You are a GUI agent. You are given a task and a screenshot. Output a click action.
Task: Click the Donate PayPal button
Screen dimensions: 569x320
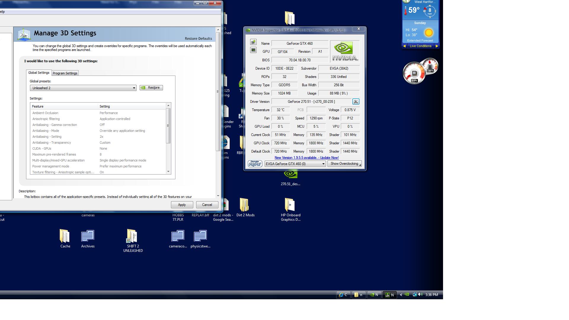[x=255, y=164]
